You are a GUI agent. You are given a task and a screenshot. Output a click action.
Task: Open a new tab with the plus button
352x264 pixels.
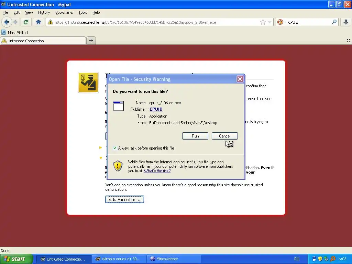pyautogui.click(x=91, y=41)
